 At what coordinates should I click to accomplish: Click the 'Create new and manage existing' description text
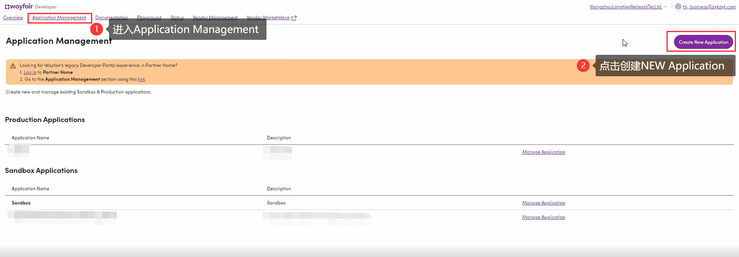[x=79, y=92]
